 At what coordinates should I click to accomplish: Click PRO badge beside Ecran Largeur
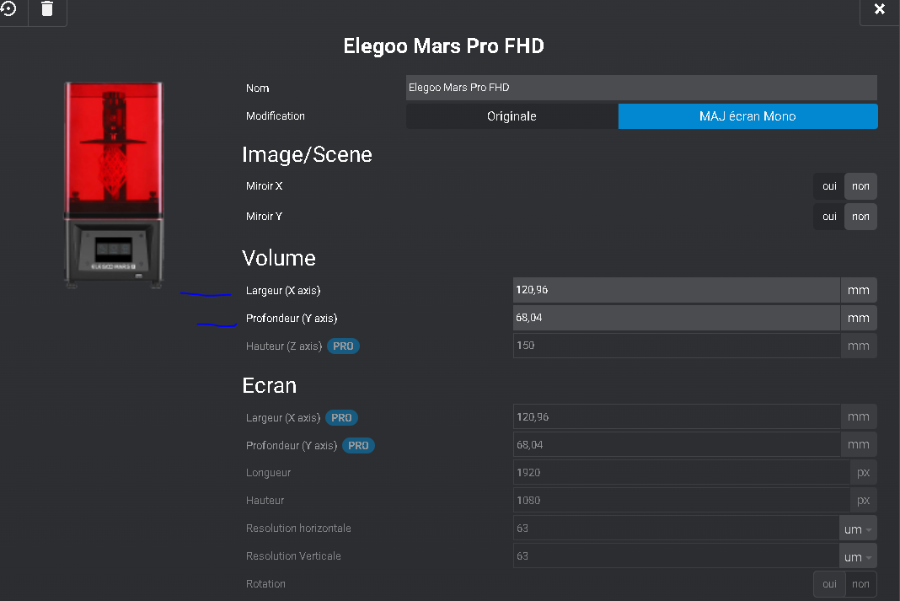pyautogui.click(x=341, y=418)
